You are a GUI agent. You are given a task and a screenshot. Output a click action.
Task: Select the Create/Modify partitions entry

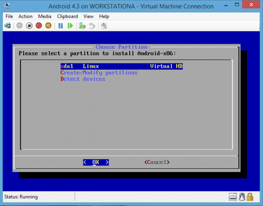point(99,73)
